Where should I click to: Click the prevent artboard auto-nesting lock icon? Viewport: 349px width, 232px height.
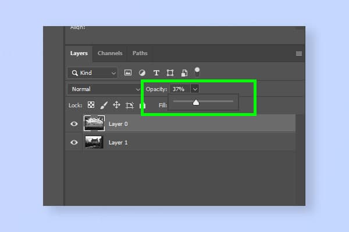[130, 105]
